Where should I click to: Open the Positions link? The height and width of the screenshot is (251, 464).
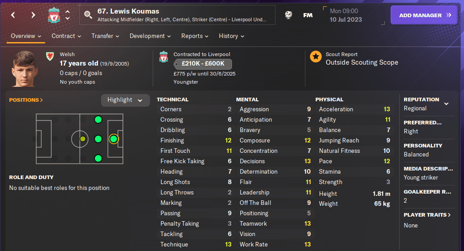26,100
